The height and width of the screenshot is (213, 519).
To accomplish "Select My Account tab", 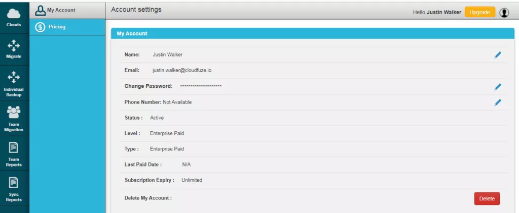I will [x=67, y=10].
